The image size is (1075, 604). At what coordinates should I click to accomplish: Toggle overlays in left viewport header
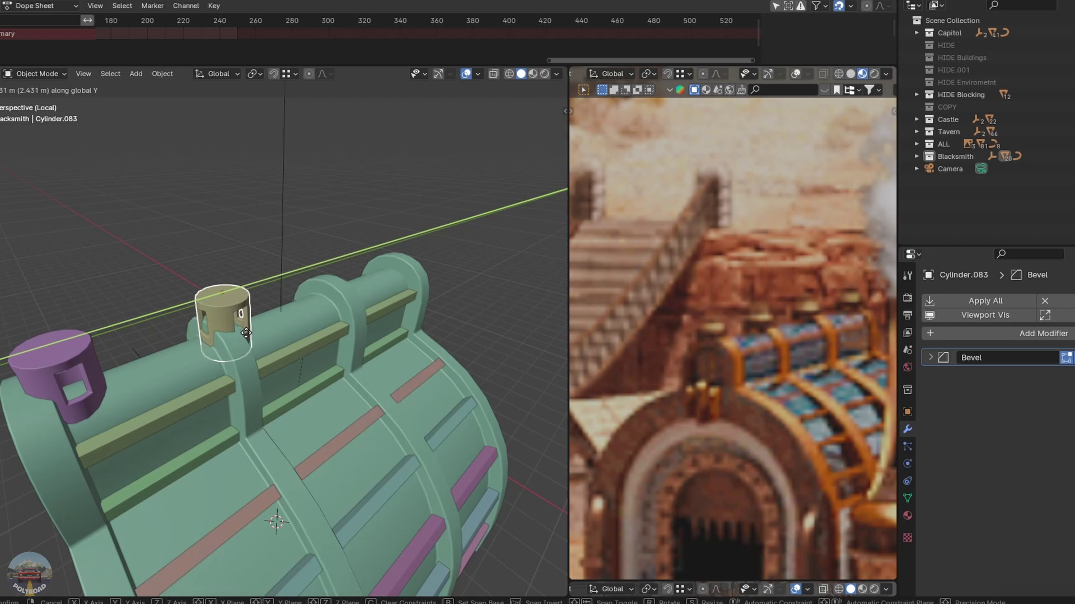[466, 74]
